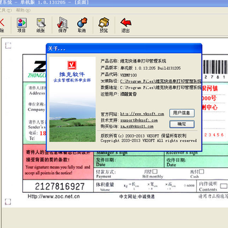Open the http://www.vksoft.com website link
The image size is (228, 228).
pyautogui.click(x=142, y=114)
